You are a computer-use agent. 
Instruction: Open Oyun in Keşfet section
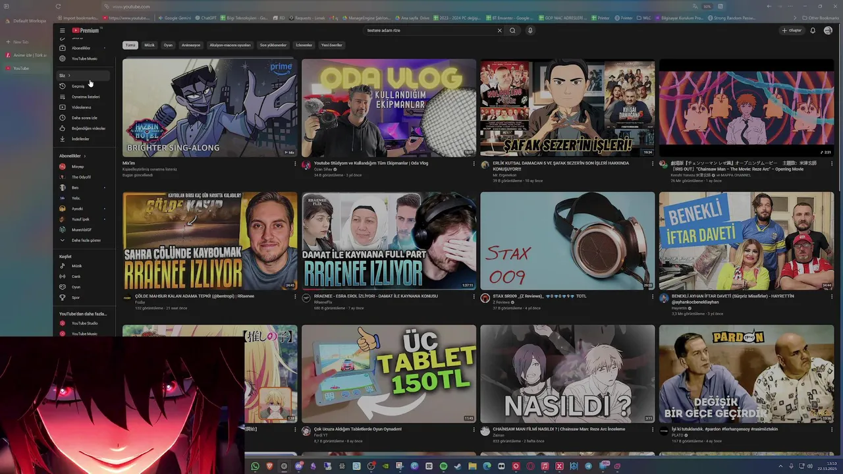tap(83, 287)
